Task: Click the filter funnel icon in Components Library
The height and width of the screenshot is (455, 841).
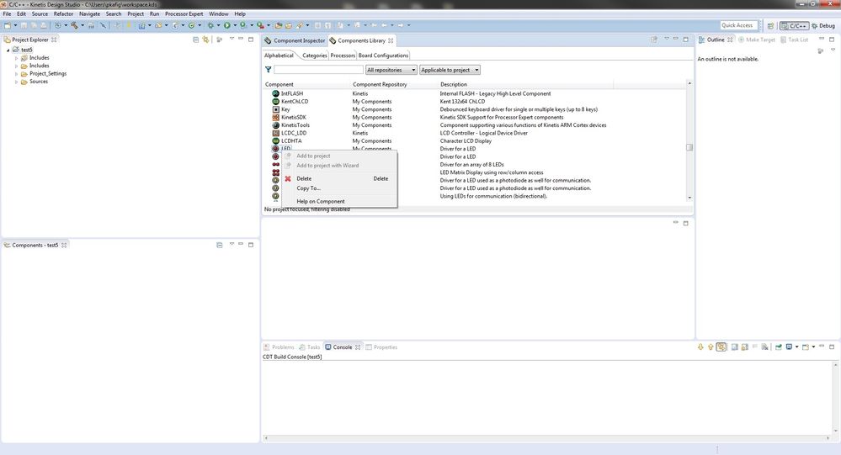Action: pos(269,70)
